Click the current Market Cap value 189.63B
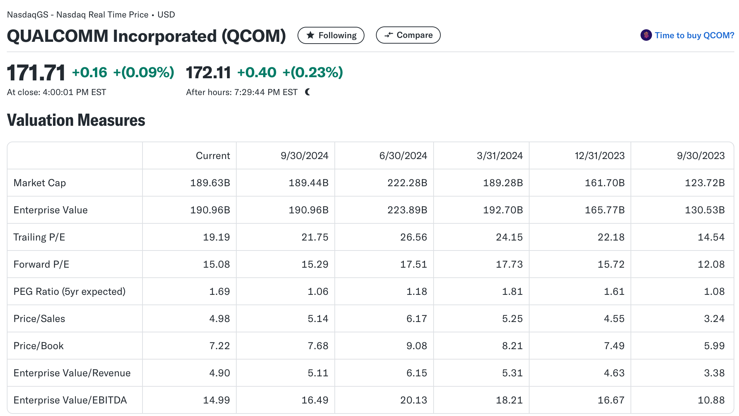This screenshot has width=739, height=416. pos(210,183)
